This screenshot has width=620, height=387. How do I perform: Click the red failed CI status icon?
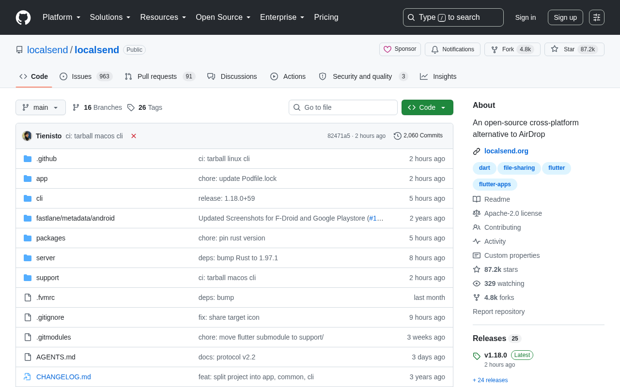[134, 136]
